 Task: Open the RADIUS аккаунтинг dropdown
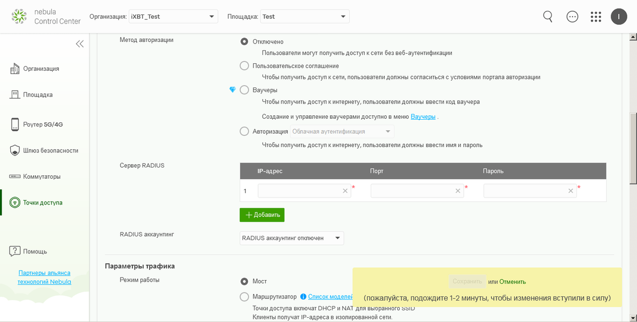pyautogui.click(x=292, y=238)
